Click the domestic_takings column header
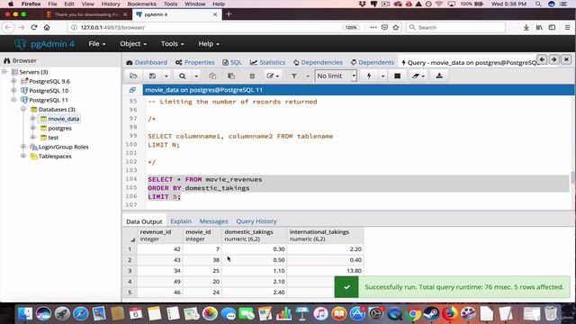 tap(254, 235)
